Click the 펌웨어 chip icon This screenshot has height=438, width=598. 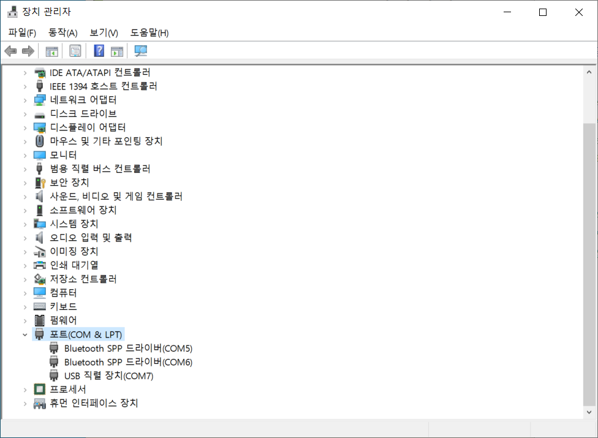coord(40,320)
